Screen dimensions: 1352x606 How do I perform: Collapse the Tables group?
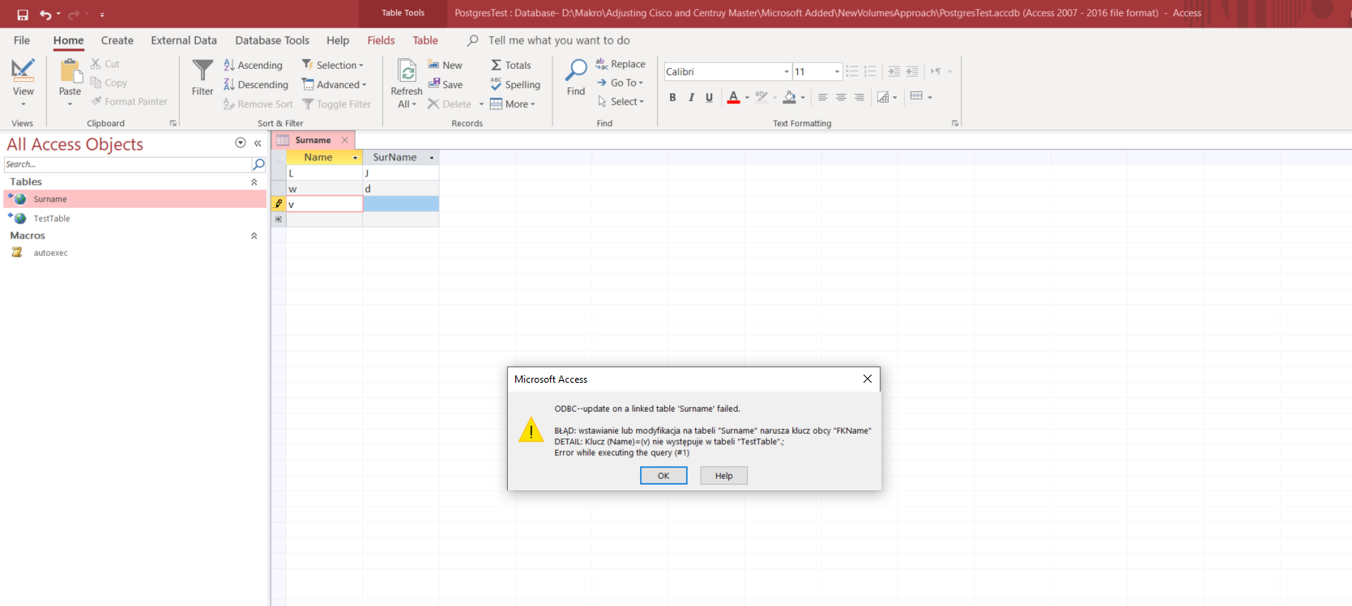click(254, 182)
